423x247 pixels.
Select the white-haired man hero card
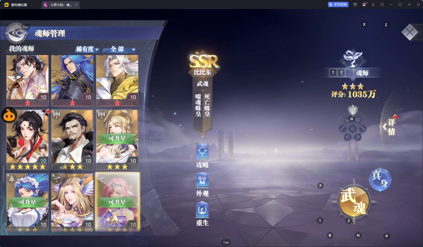117,81
